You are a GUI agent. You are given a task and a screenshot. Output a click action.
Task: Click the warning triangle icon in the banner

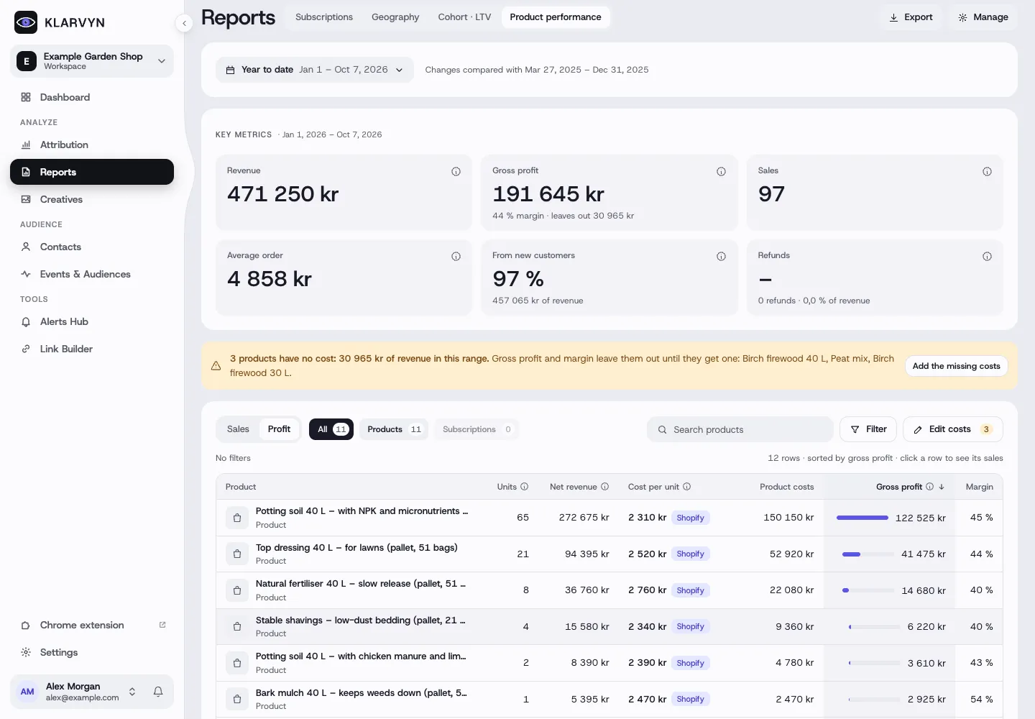216,365
